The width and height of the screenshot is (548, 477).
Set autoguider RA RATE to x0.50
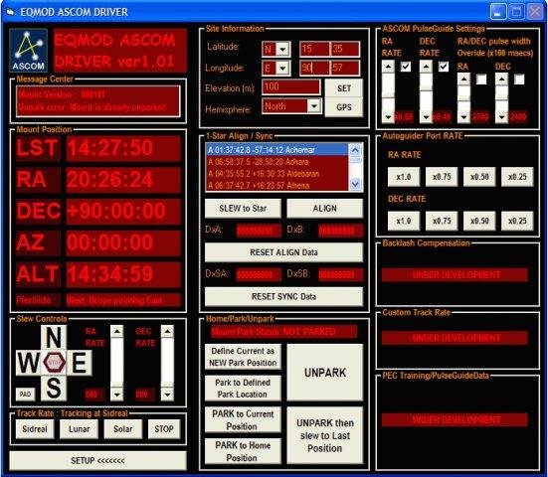pos(479,177)
